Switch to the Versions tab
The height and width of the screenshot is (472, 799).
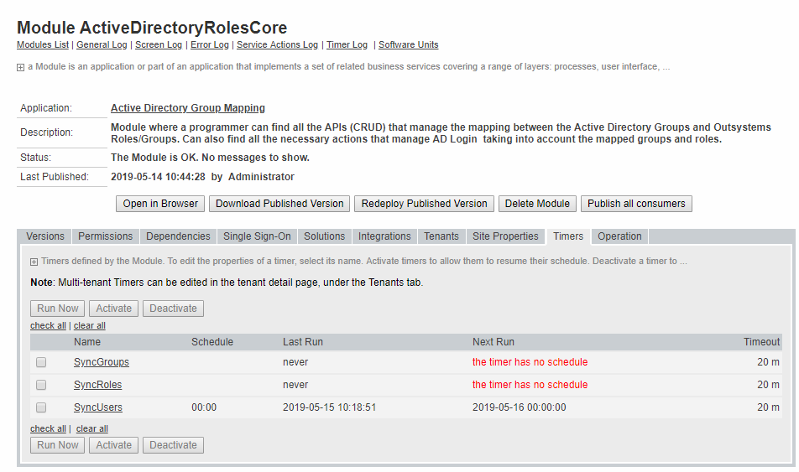click(x=44, y=236)
